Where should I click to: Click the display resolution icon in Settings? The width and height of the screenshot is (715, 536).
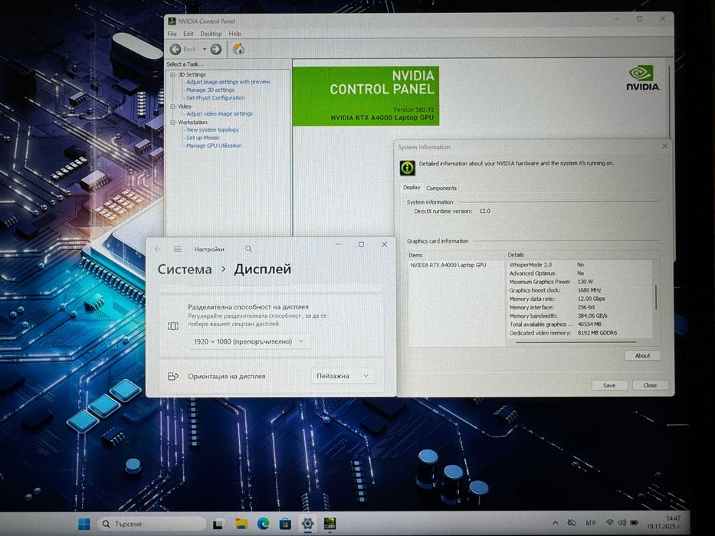tap(173, 326)
